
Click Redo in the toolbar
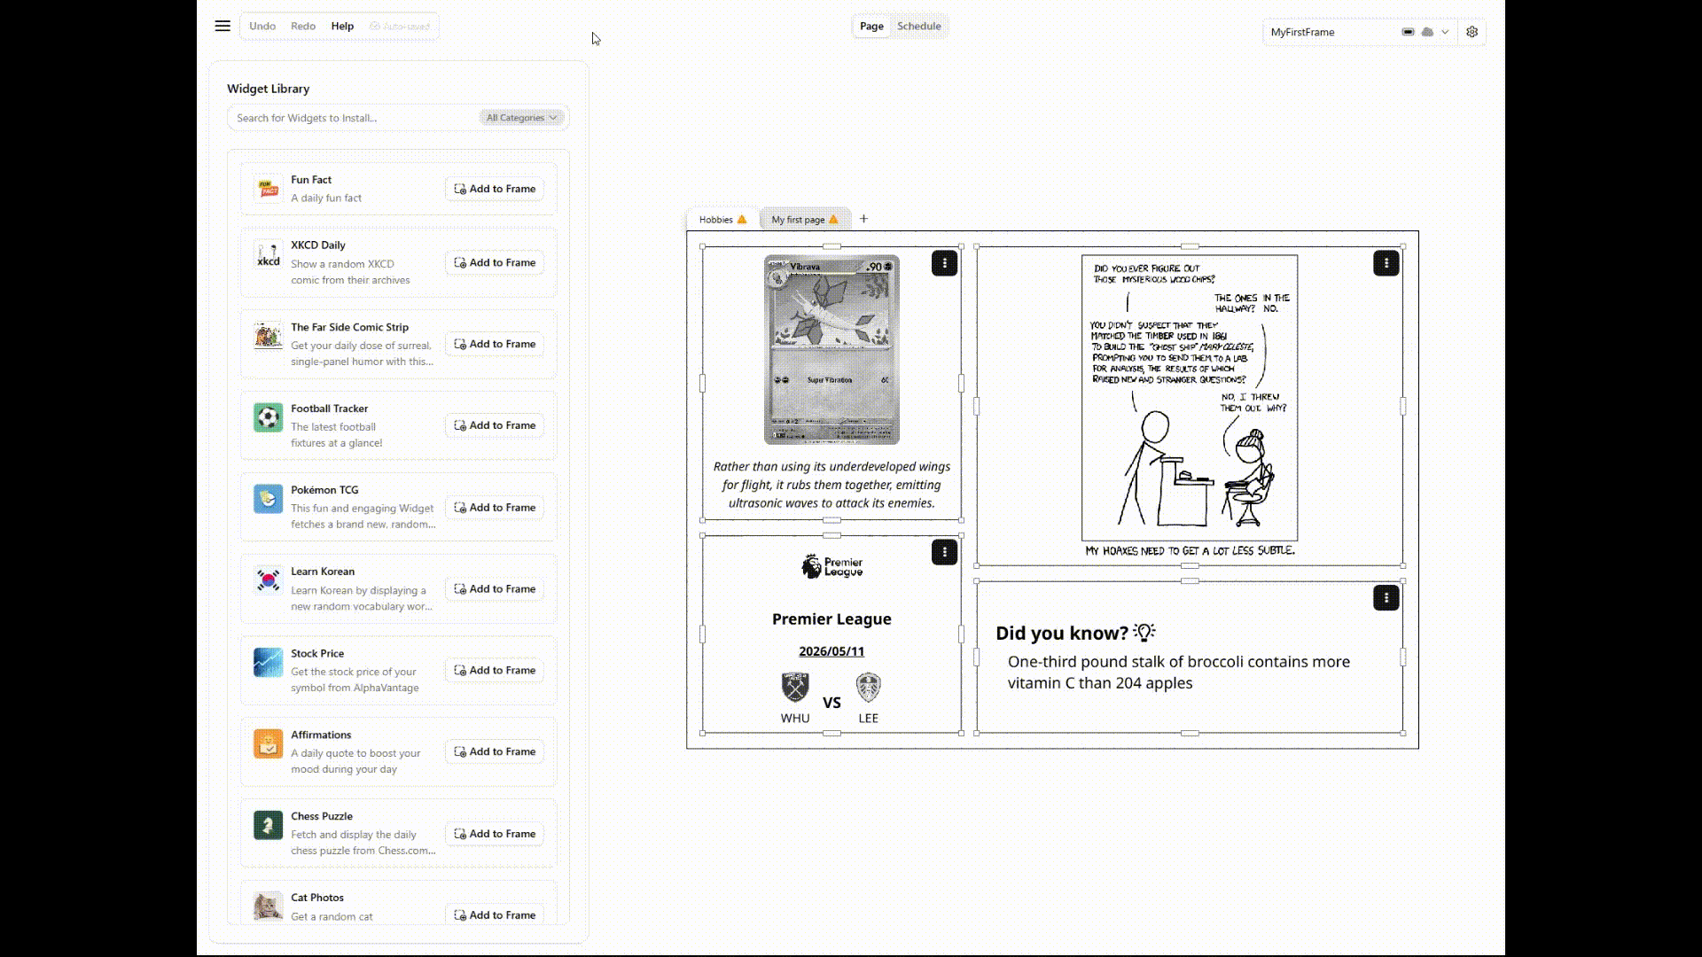[303, 26]
